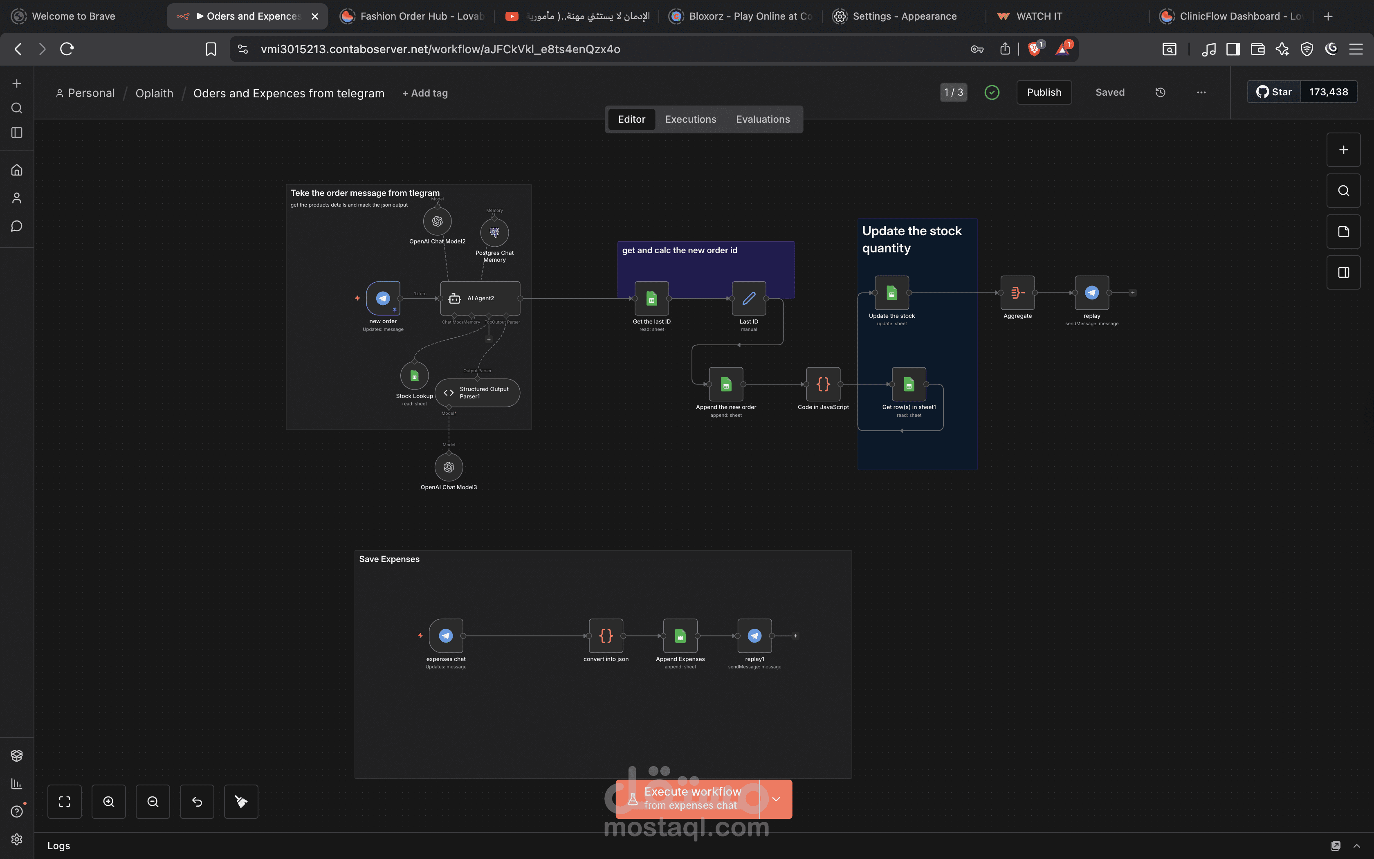Screen dimensions: 1374x859
Task: Click the Add tag link
Action: click(425, 93)
